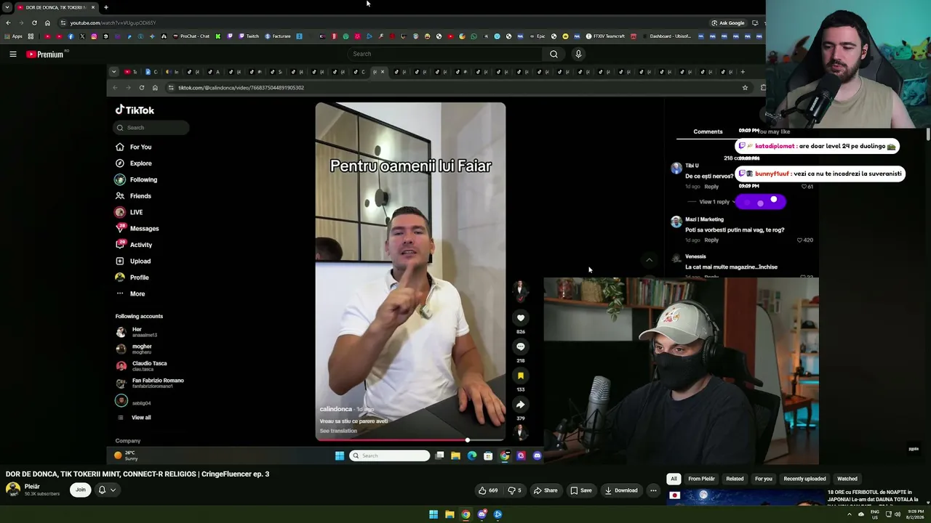This screenshot has width=931, height=523.
Task: Click See translation under the caption
Action: 338,431
